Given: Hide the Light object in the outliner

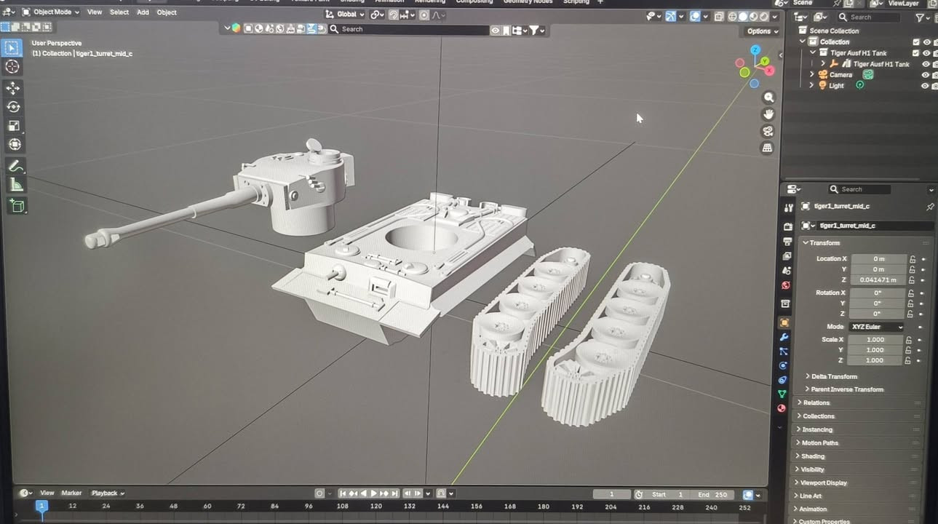Looking at the screenshot, I should point(925,85).
